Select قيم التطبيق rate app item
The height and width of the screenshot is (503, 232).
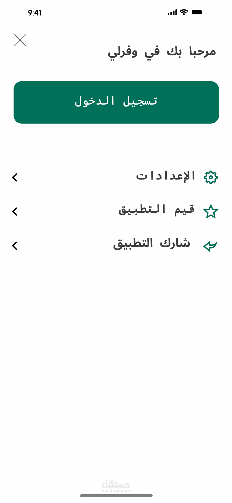pyautogui.click(x=116, y=212)
